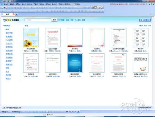This screenshot has width=155, height=117.
Task: Open the 人力资源 template category link
Action: point(9,40)
